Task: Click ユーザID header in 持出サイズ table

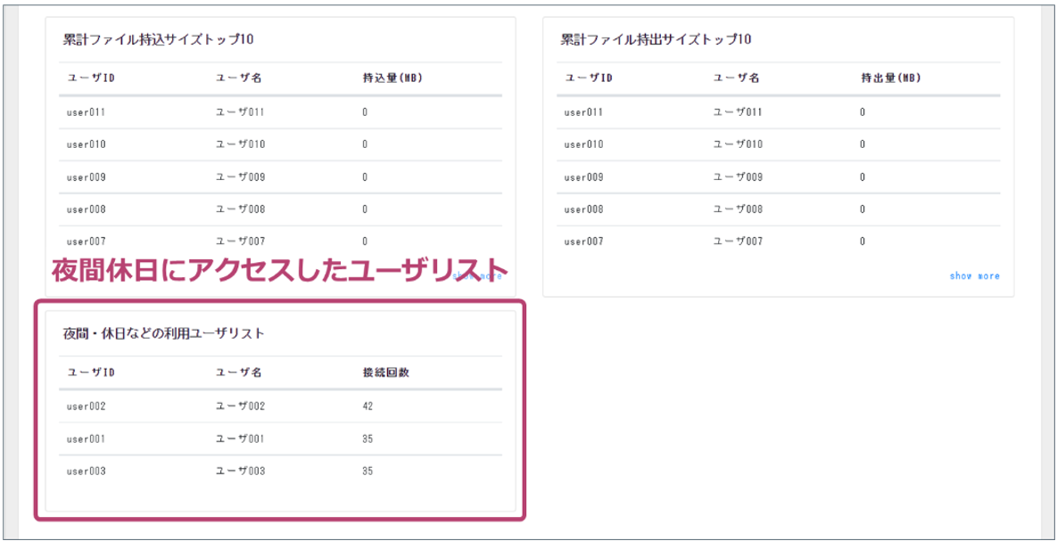Action: click(589, 78)
